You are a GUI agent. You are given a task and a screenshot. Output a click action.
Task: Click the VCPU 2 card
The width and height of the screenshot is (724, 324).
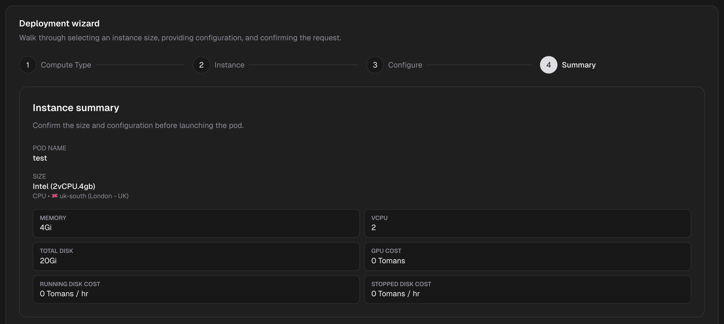527,223
